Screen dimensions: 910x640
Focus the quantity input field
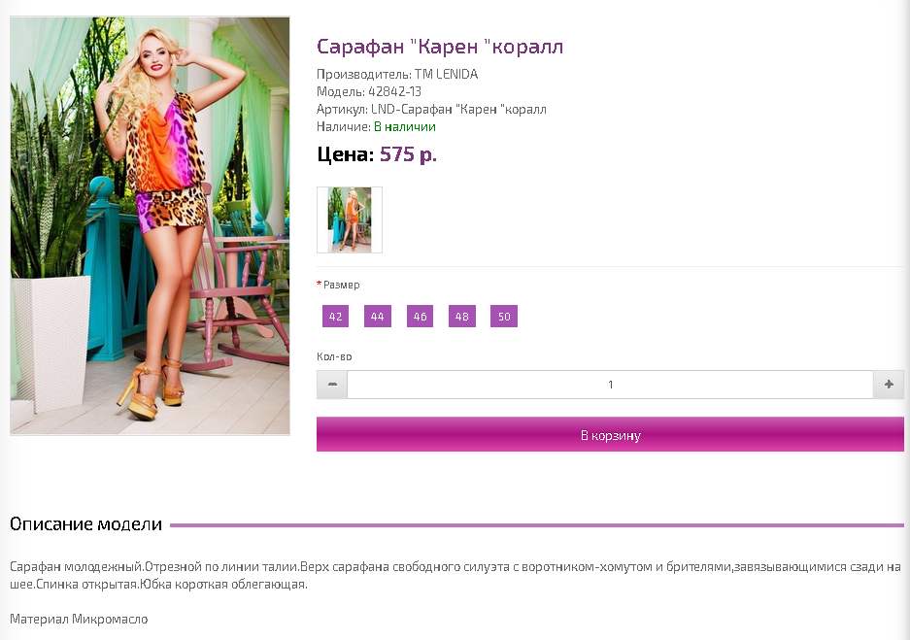point(610,385)
